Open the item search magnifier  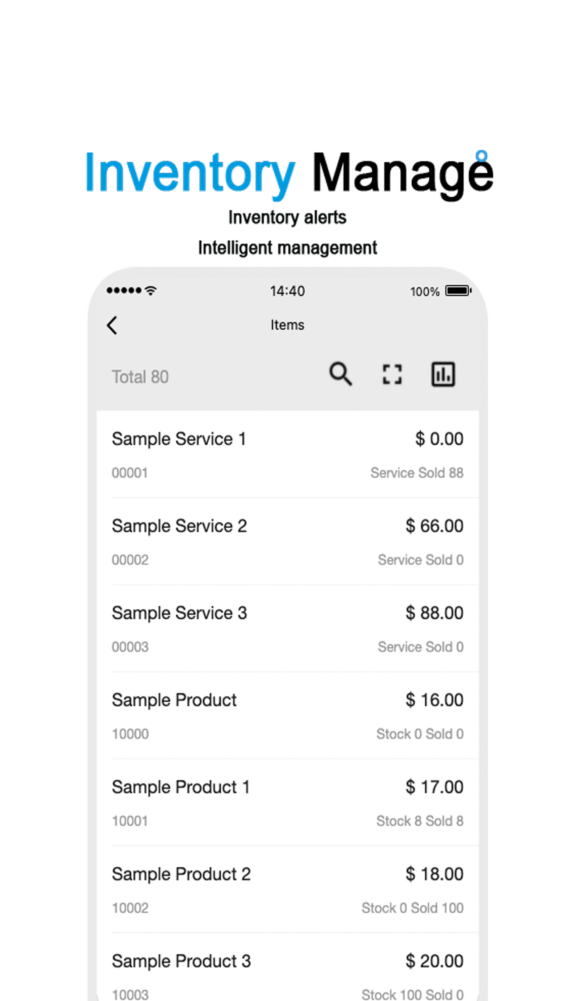340,374
